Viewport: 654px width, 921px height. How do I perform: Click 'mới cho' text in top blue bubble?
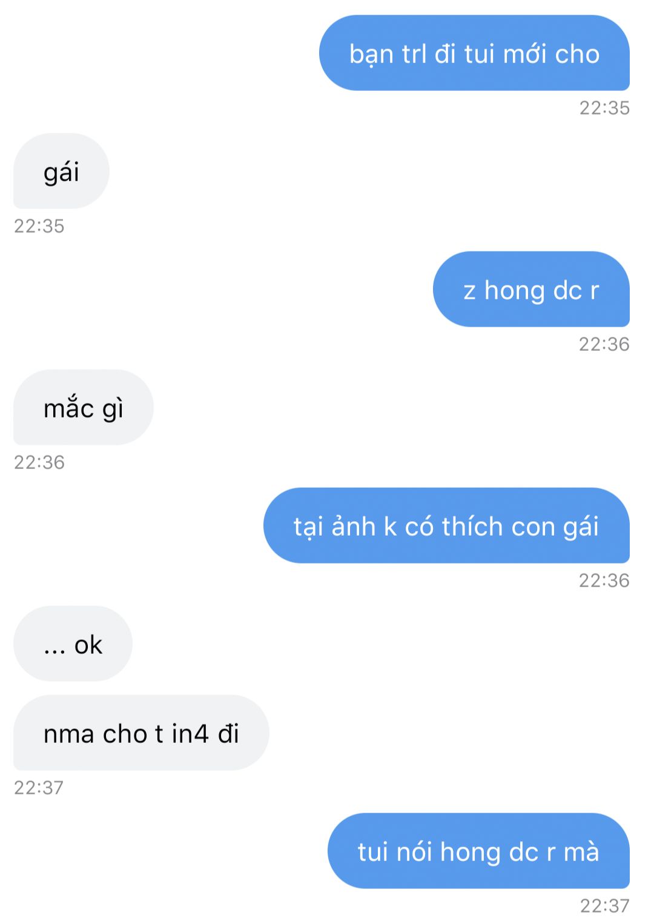tap(551, 54)
